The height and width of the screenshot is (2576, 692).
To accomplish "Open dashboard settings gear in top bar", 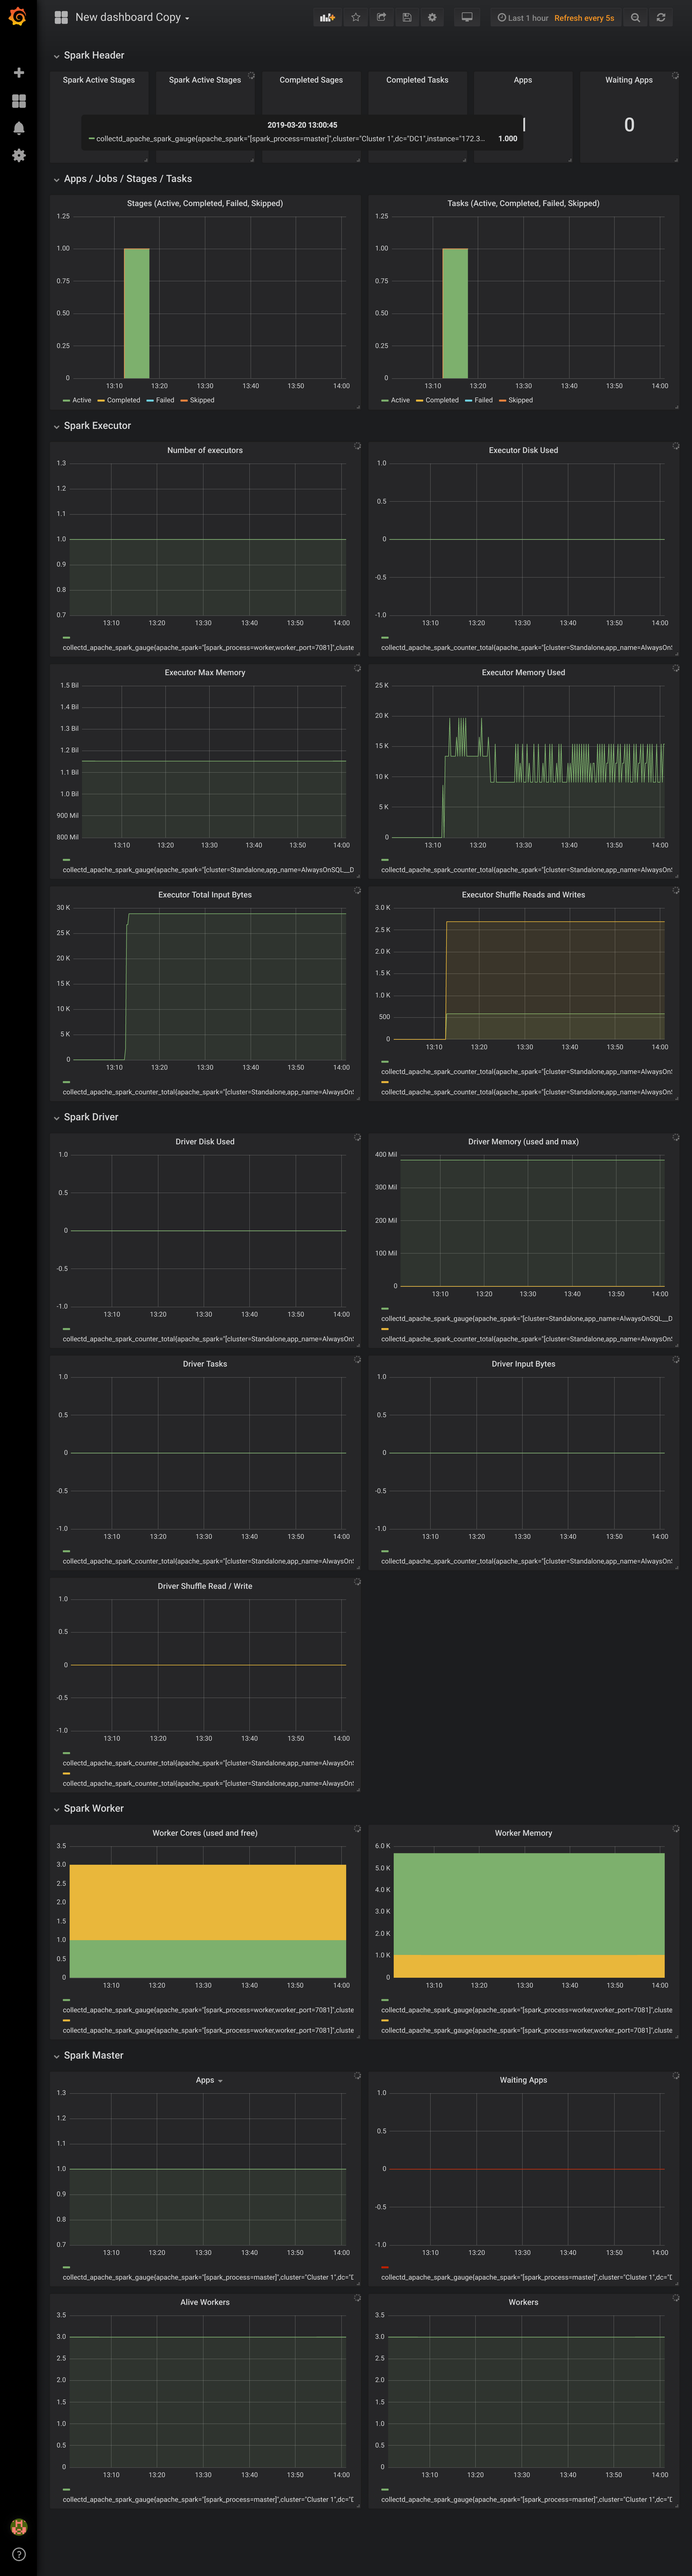I will click(x=432, y=17).
